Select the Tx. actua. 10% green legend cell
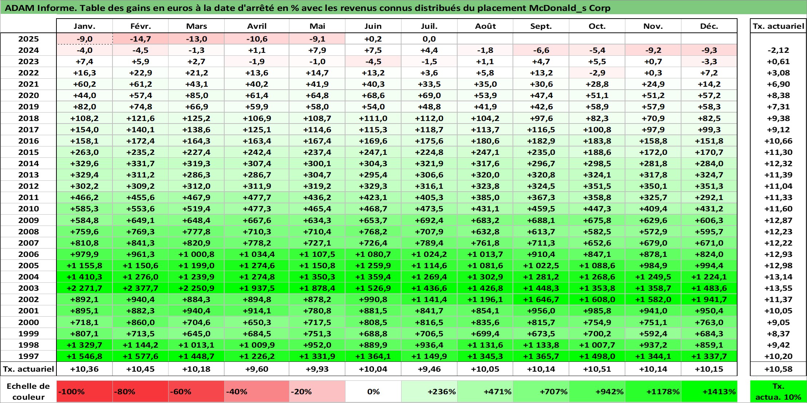The height and width of the screenshot is (403, 807). coord(778,392)
